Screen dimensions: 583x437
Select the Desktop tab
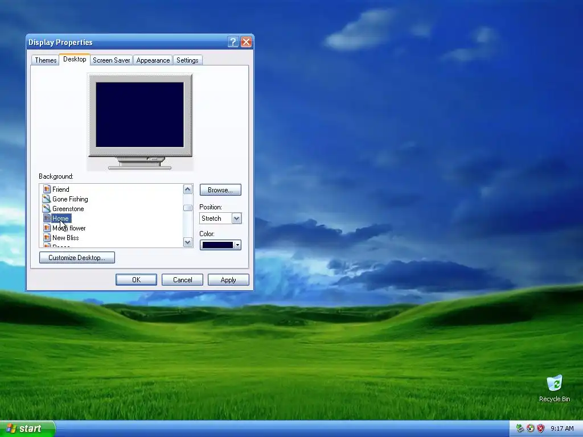pos(75,59)
